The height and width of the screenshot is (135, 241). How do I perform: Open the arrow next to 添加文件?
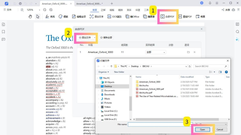(95, 38)
